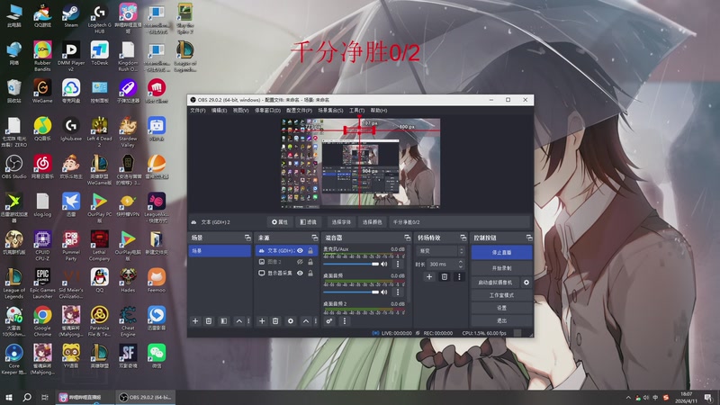
Task: Add a scene transition with plus icon
Action: [429, 277]
